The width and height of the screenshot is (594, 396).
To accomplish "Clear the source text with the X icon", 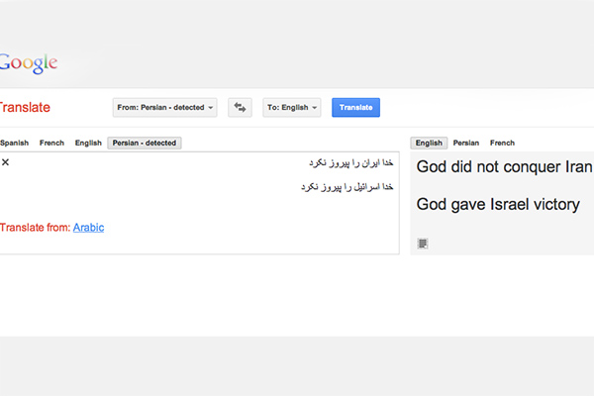I will pyautogui.click(x=5, y=162).
